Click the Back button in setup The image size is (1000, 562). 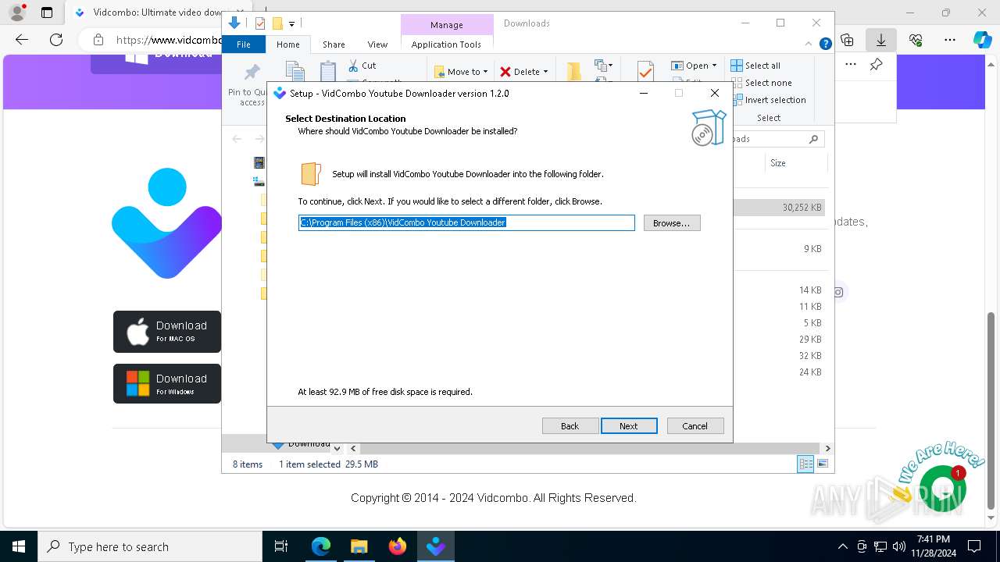(x=570, y=425)
